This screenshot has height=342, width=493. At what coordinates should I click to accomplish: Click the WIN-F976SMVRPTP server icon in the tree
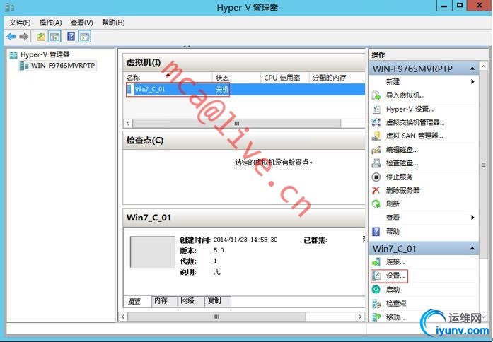tap(24, 66)
